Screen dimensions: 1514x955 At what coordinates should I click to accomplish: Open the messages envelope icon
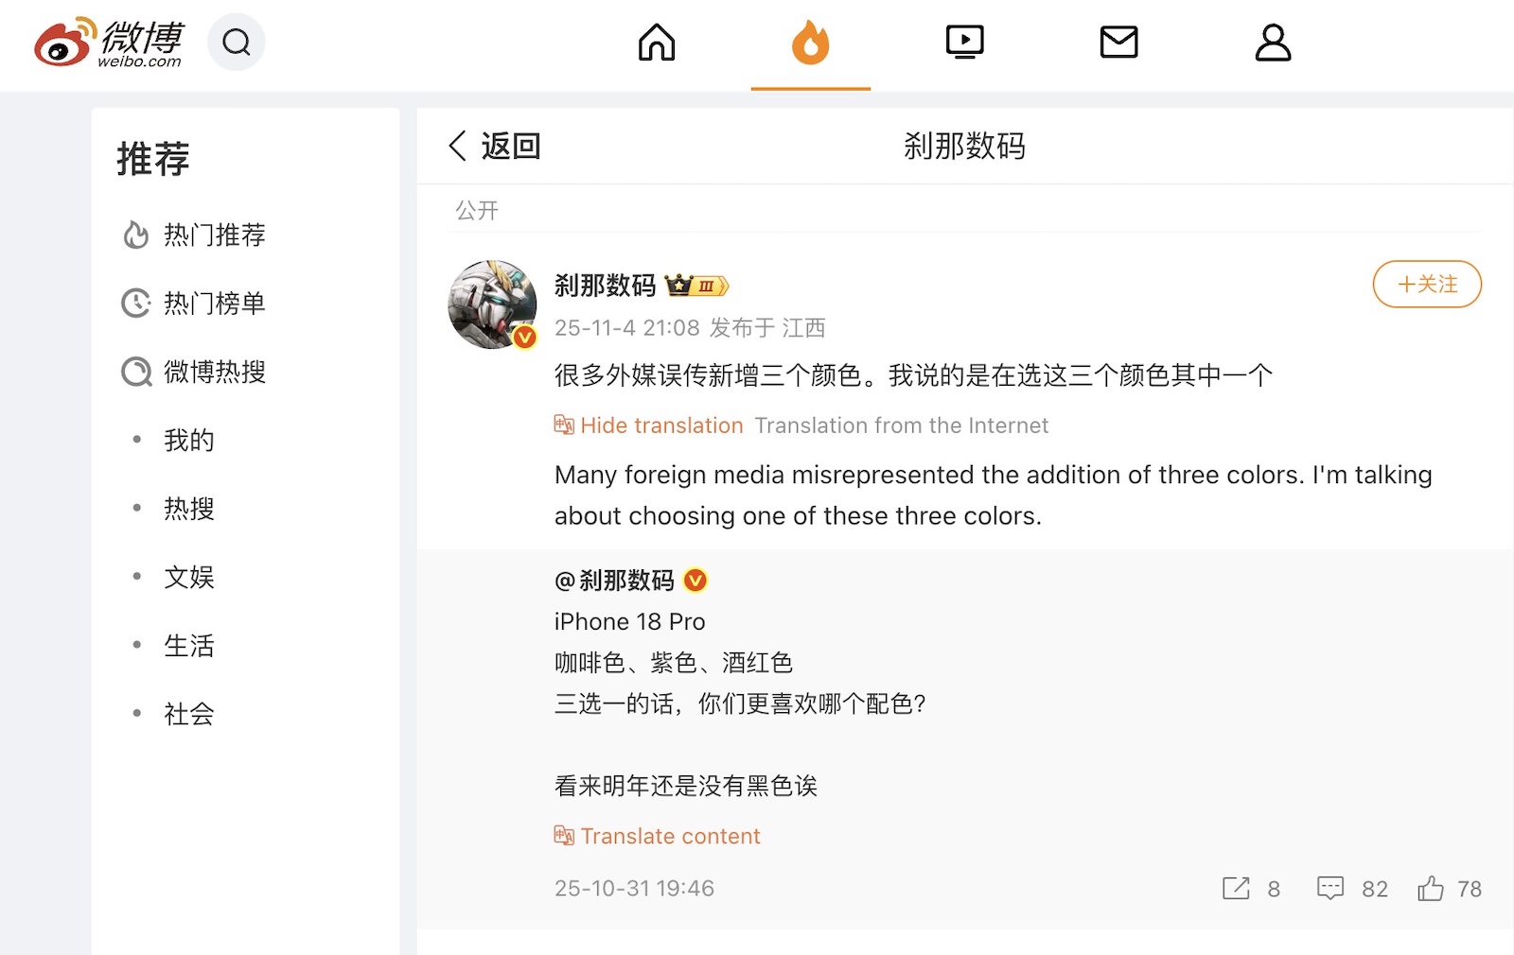pos(1119,43)
